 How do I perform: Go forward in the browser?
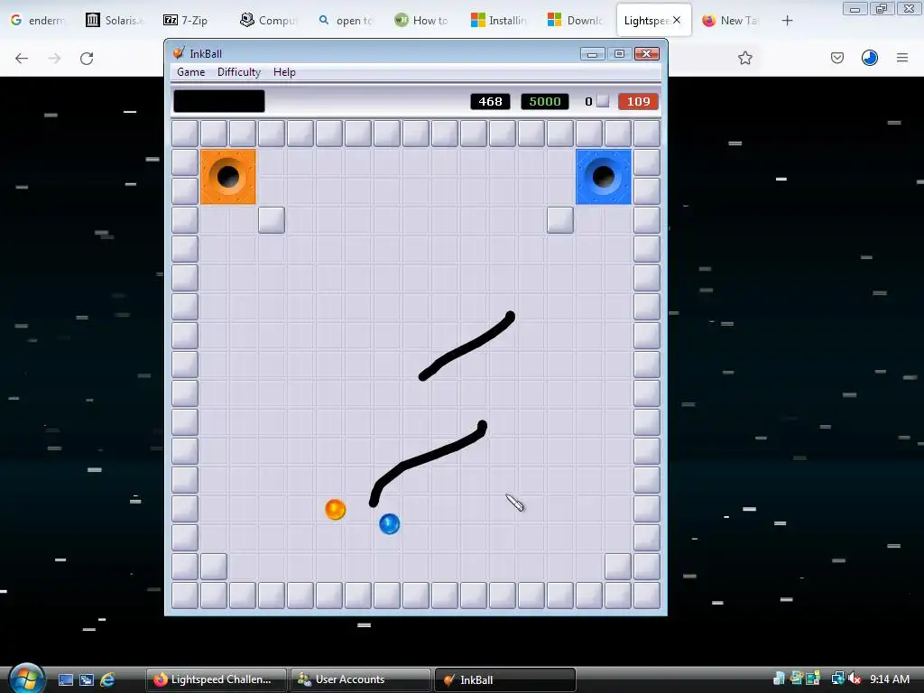pyautogui.click(x=54, y=58)
